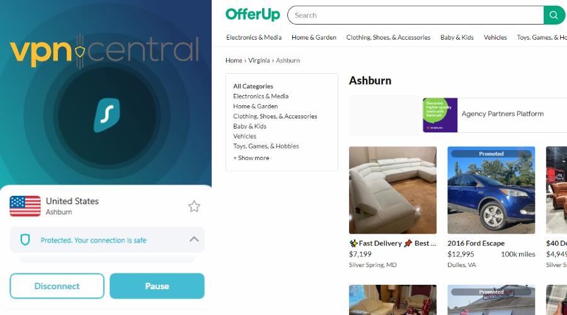
Task: Click the green search magnifier button
Action: tap(554, 15)
